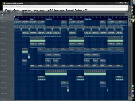Select first green pattern block on Track 4
This screenshot has height=101, width=135.
[38, 40]
